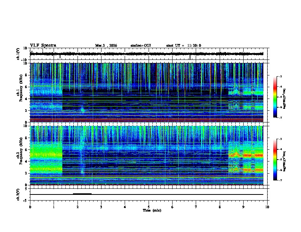Click the "-5" tick on ch.3(V) axis

pyautogui.click(x=25, y=201)
